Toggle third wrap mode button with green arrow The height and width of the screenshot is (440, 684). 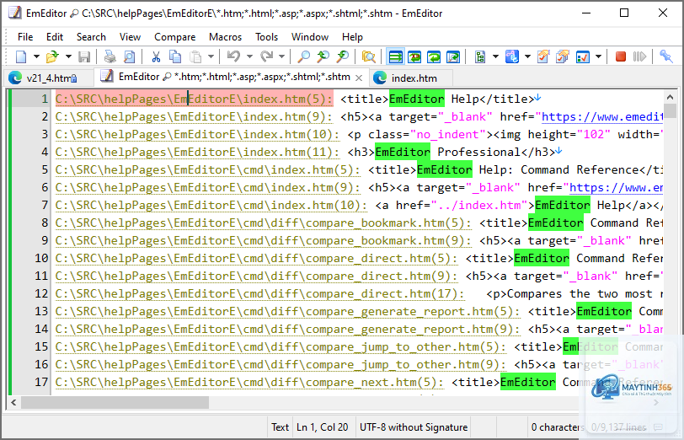pyautogui.click(x=434, y=56)
